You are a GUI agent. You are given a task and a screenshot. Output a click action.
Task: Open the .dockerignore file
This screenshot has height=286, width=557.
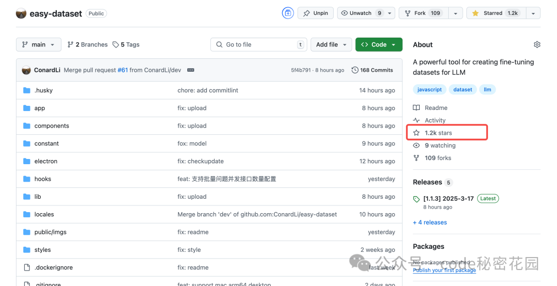(53, 267)
